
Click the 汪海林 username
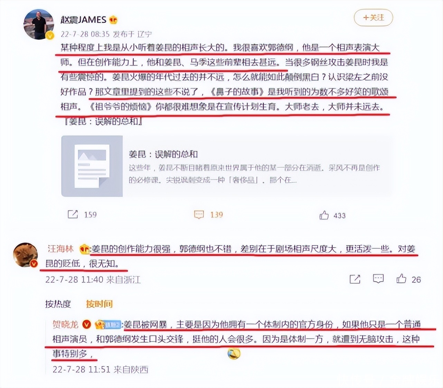61,249
